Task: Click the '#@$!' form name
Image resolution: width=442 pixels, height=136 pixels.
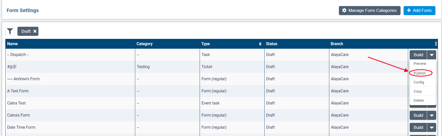Action: (12, 67)
